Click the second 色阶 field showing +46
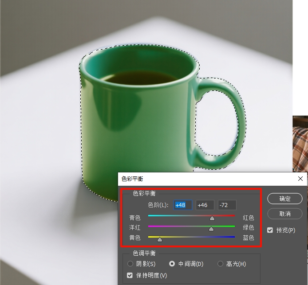Image resolution: width=308 pixels, height=285 pixels. (x=205, y=205)
